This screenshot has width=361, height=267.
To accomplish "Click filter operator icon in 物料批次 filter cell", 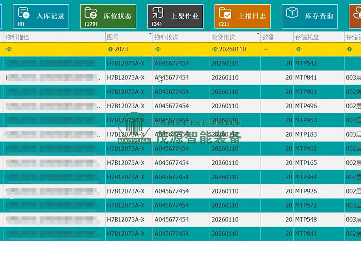I will pos(158,49).
